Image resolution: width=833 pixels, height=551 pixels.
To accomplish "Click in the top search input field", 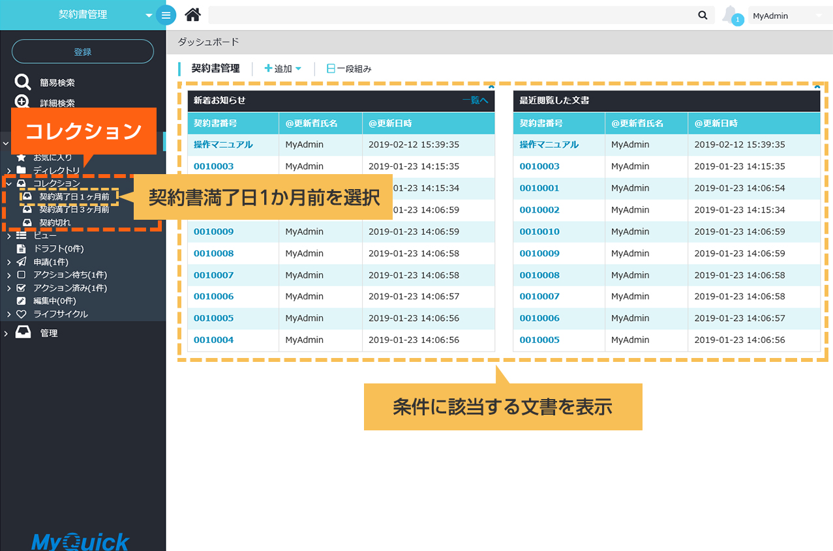I will coord(450,15).
